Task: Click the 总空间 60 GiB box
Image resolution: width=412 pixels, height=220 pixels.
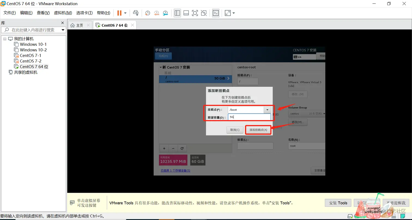Action: 198,160
